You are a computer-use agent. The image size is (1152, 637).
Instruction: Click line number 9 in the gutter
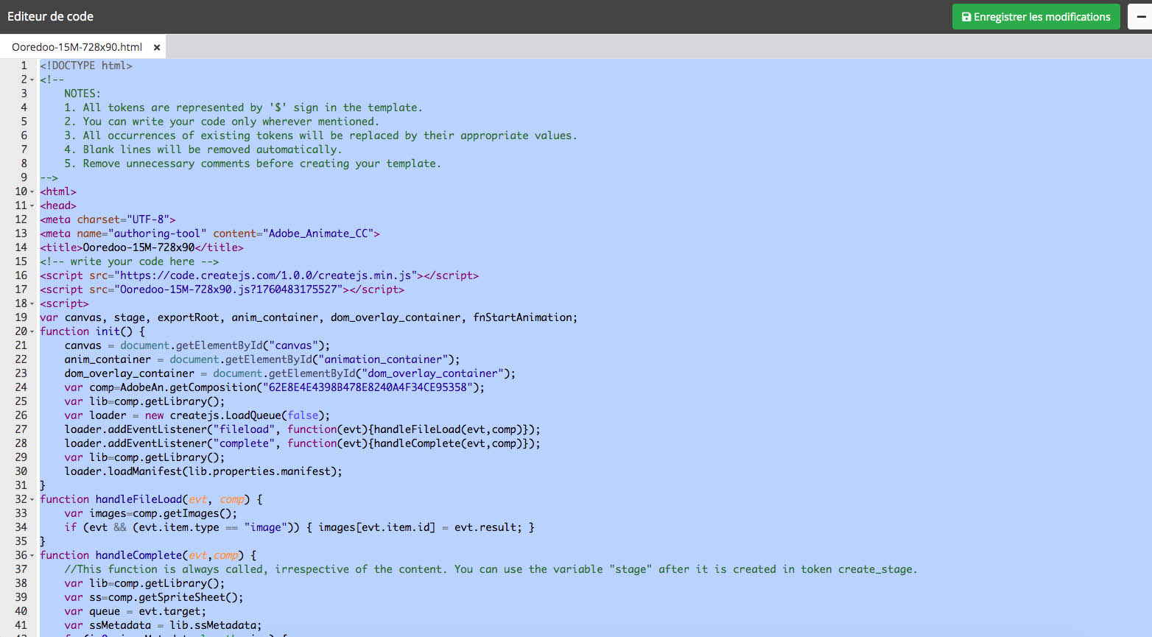pos(24,177)
